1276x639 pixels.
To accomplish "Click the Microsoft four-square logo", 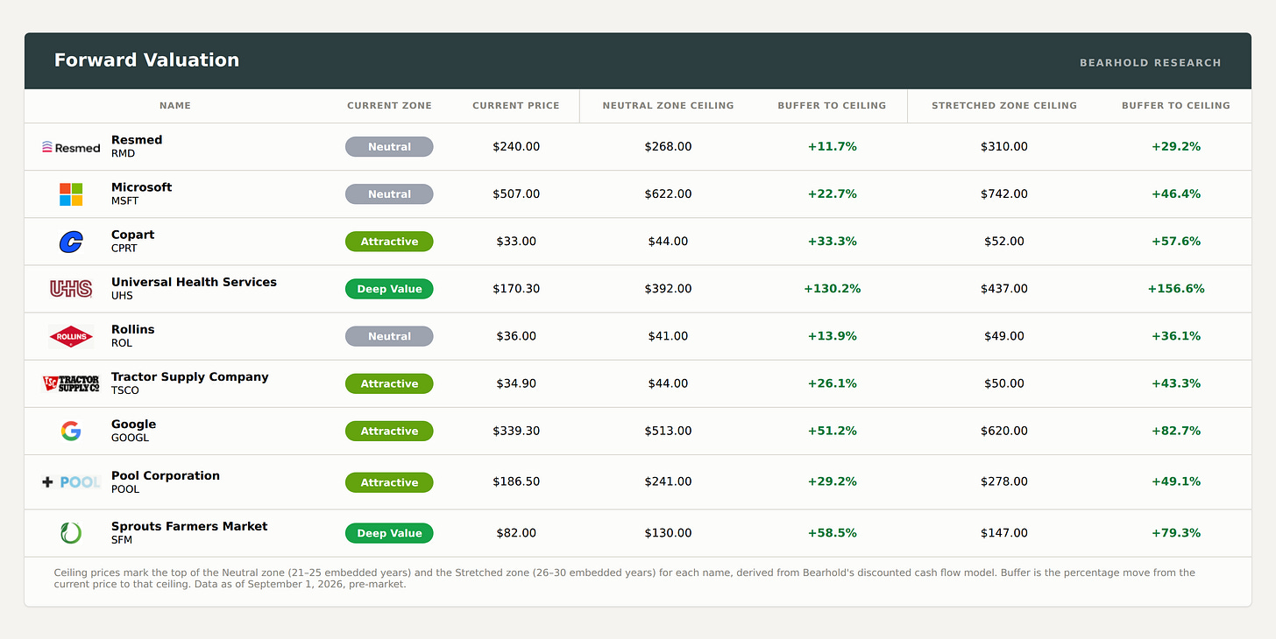I will pyautogui.click(x=71, y=194).
